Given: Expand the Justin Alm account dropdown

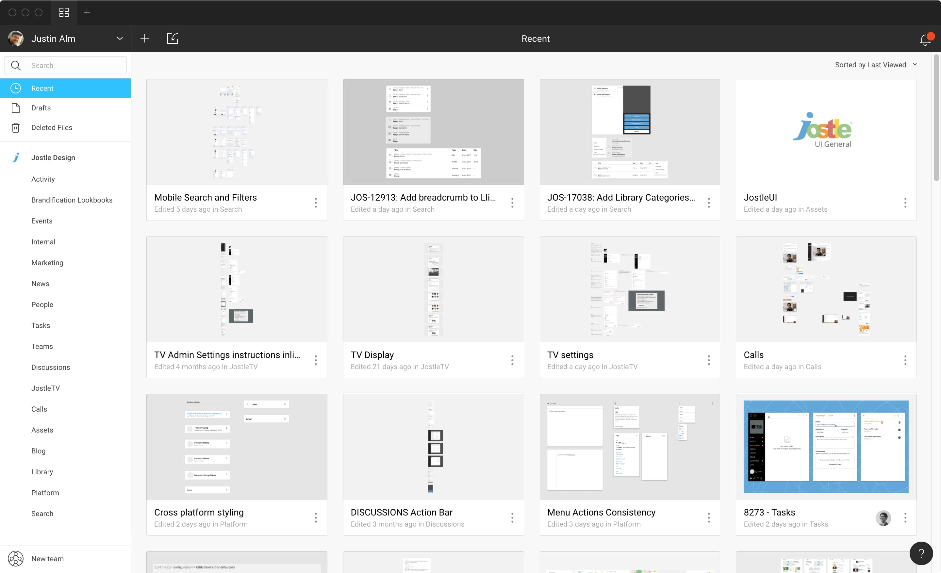Looking at the screenshot, I should [120, 39].
